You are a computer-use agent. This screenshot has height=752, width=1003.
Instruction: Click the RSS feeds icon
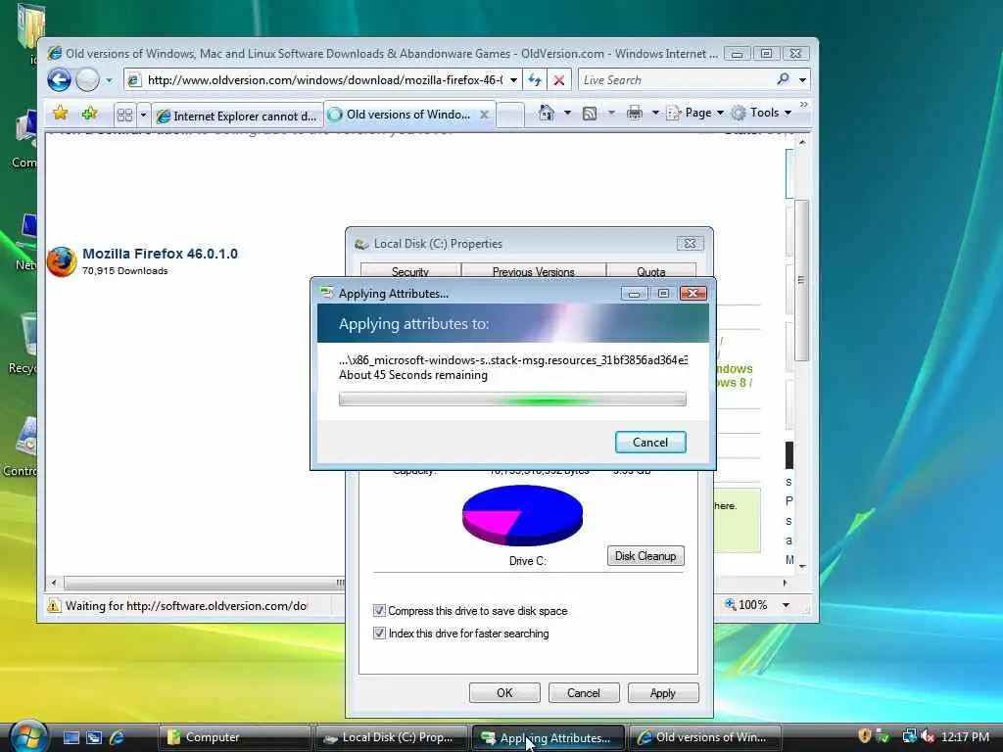(x=590, y=114)
